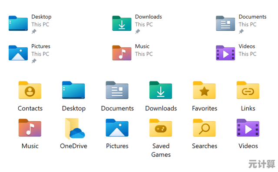Select the "Desktop" name above "This PC"

pos(41,17)
